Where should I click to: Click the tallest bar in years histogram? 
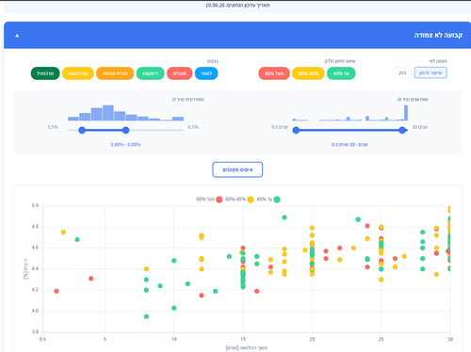(x=406, y=113)
